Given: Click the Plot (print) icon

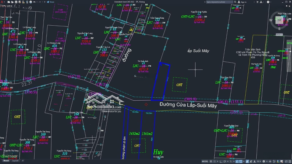Looking at the screenshot, I should 30,2.
